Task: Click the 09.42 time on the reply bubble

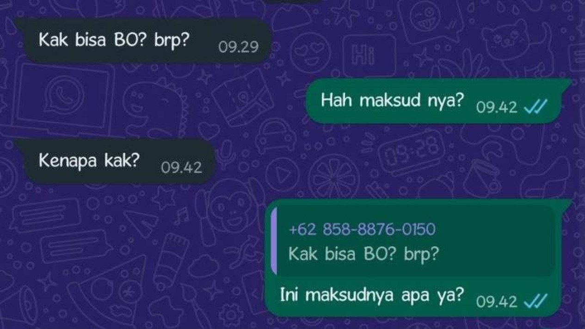Action: [x=497, y=302]
